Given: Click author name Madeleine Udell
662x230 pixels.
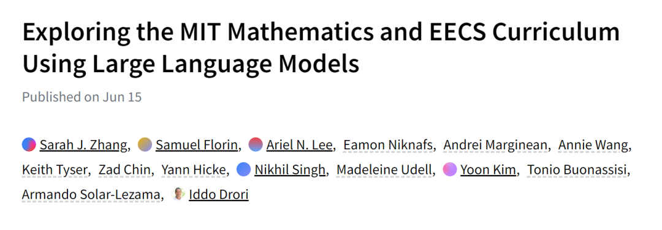Looking at the screenshot, I should [x=384, y=170].
